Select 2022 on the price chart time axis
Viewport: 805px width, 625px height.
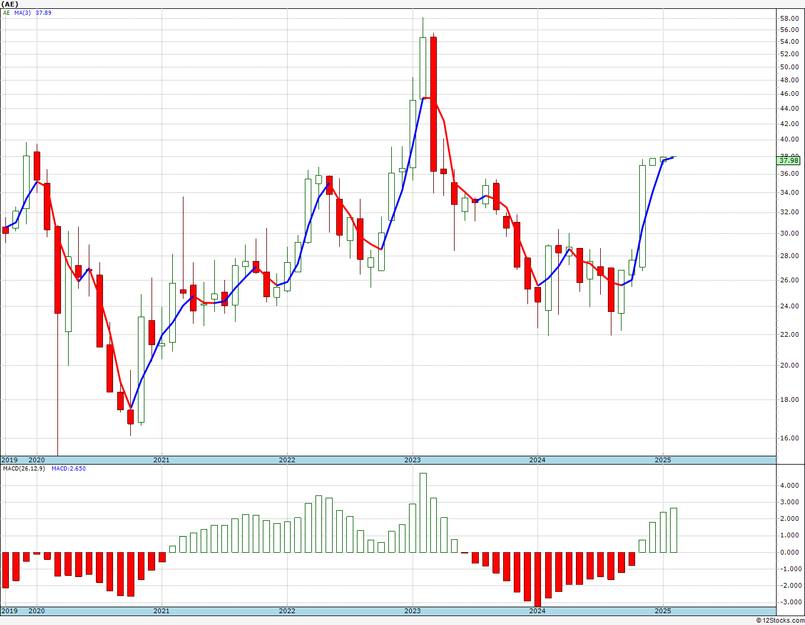click(x=287, y=460)
